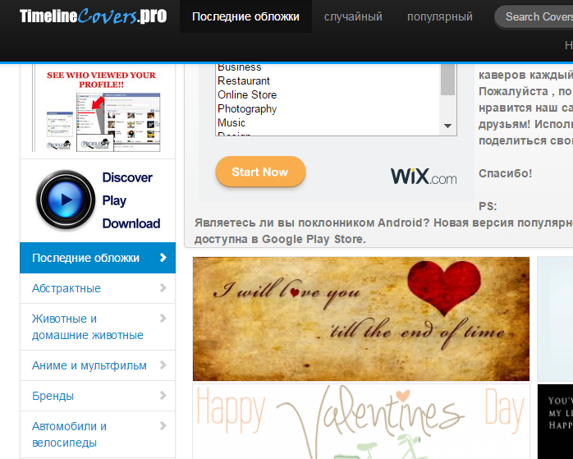Open the 'See who viewed your profile' ad

[97, 108]
